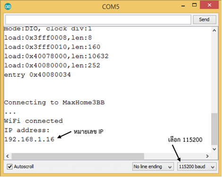The image size is (222, 177).
Task: Open the No line ending dropdown
Action: 153,167
